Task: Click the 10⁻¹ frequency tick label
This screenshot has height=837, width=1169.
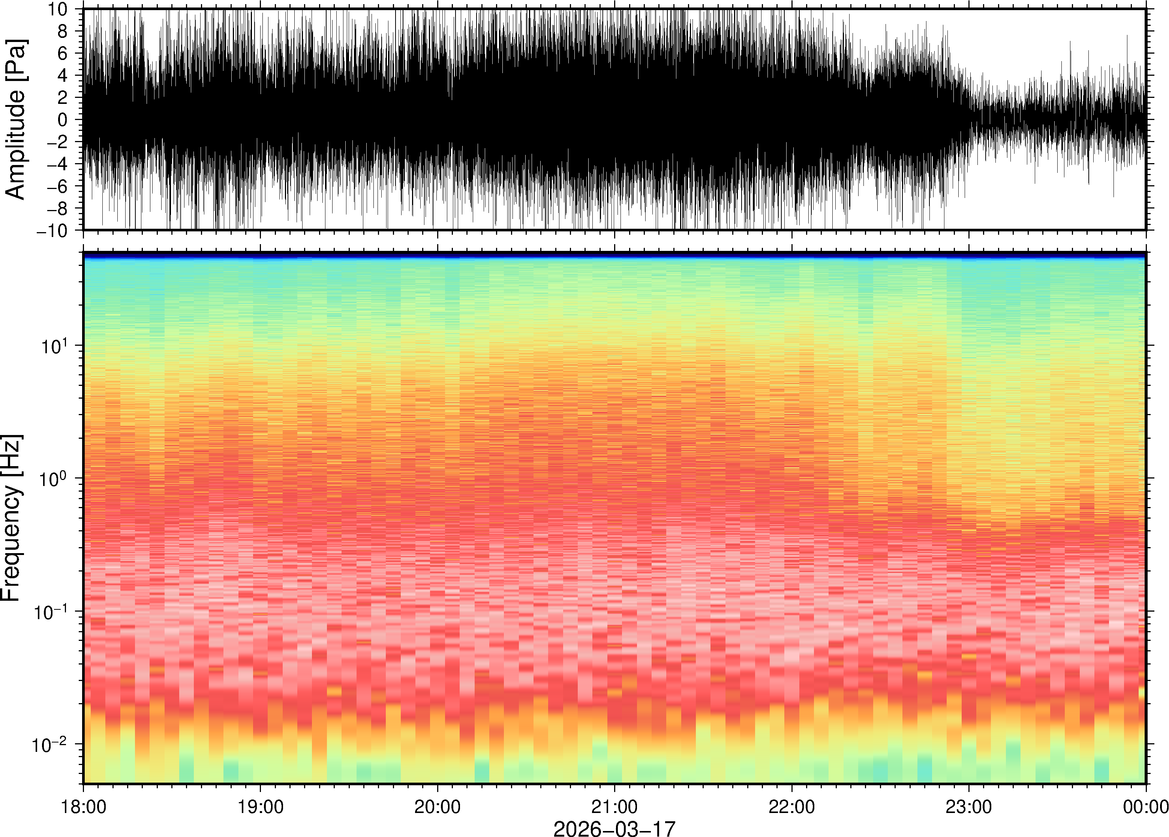Action: (x=50, y=611)
